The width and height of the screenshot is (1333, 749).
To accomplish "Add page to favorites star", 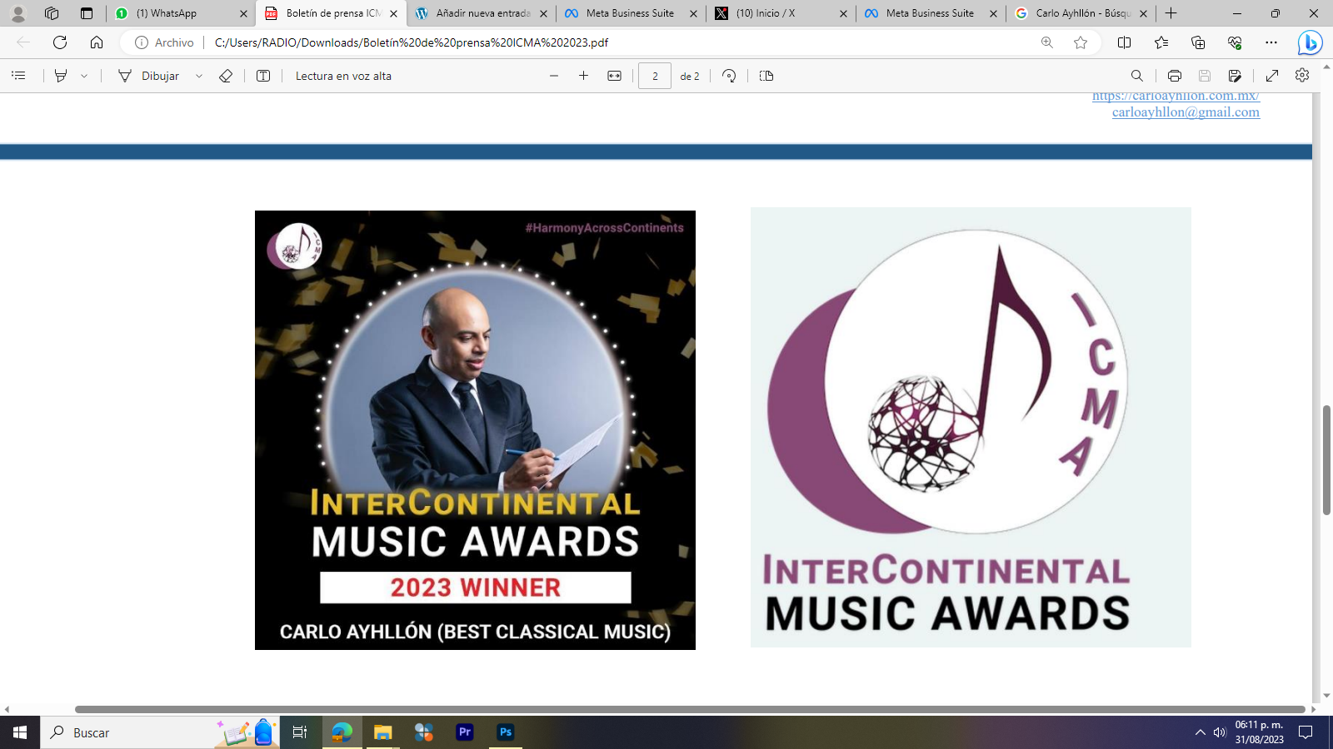I will coord(1081,42).
